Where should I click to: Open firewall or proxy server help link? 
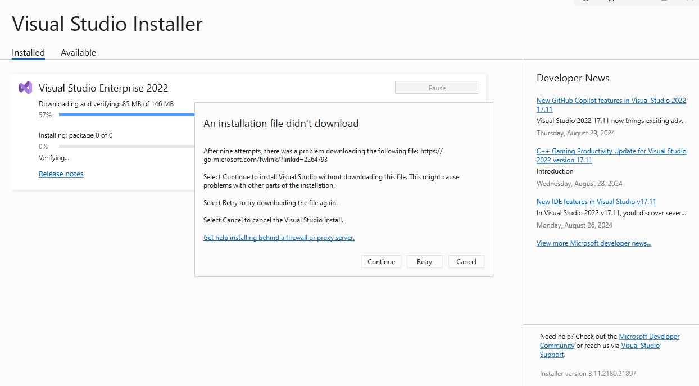[x=279, y=238]
